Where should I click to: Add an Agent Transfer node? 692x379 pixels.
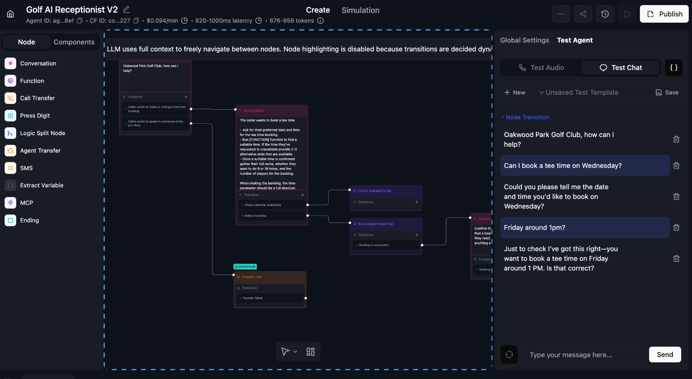pyautogui.click(x=40, y=151)
